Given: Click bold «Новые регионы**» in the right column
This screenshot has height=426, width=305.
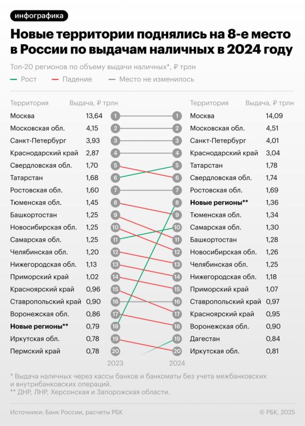Looking at the screenshot, I should 219,203.
